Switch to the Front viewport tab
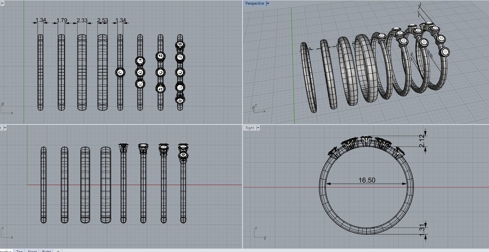The width and height of the screenshot is (489, 252). pyautogui.click(x=32, y=251)
